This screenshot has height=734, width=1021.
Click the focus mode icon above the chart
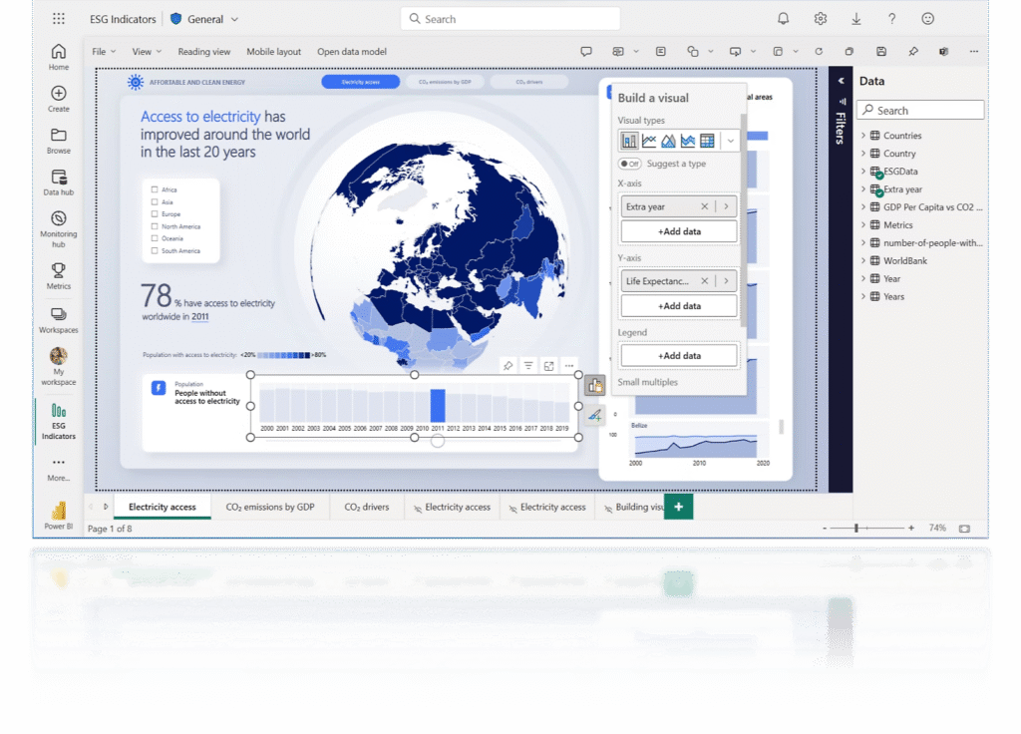(548, 366)
